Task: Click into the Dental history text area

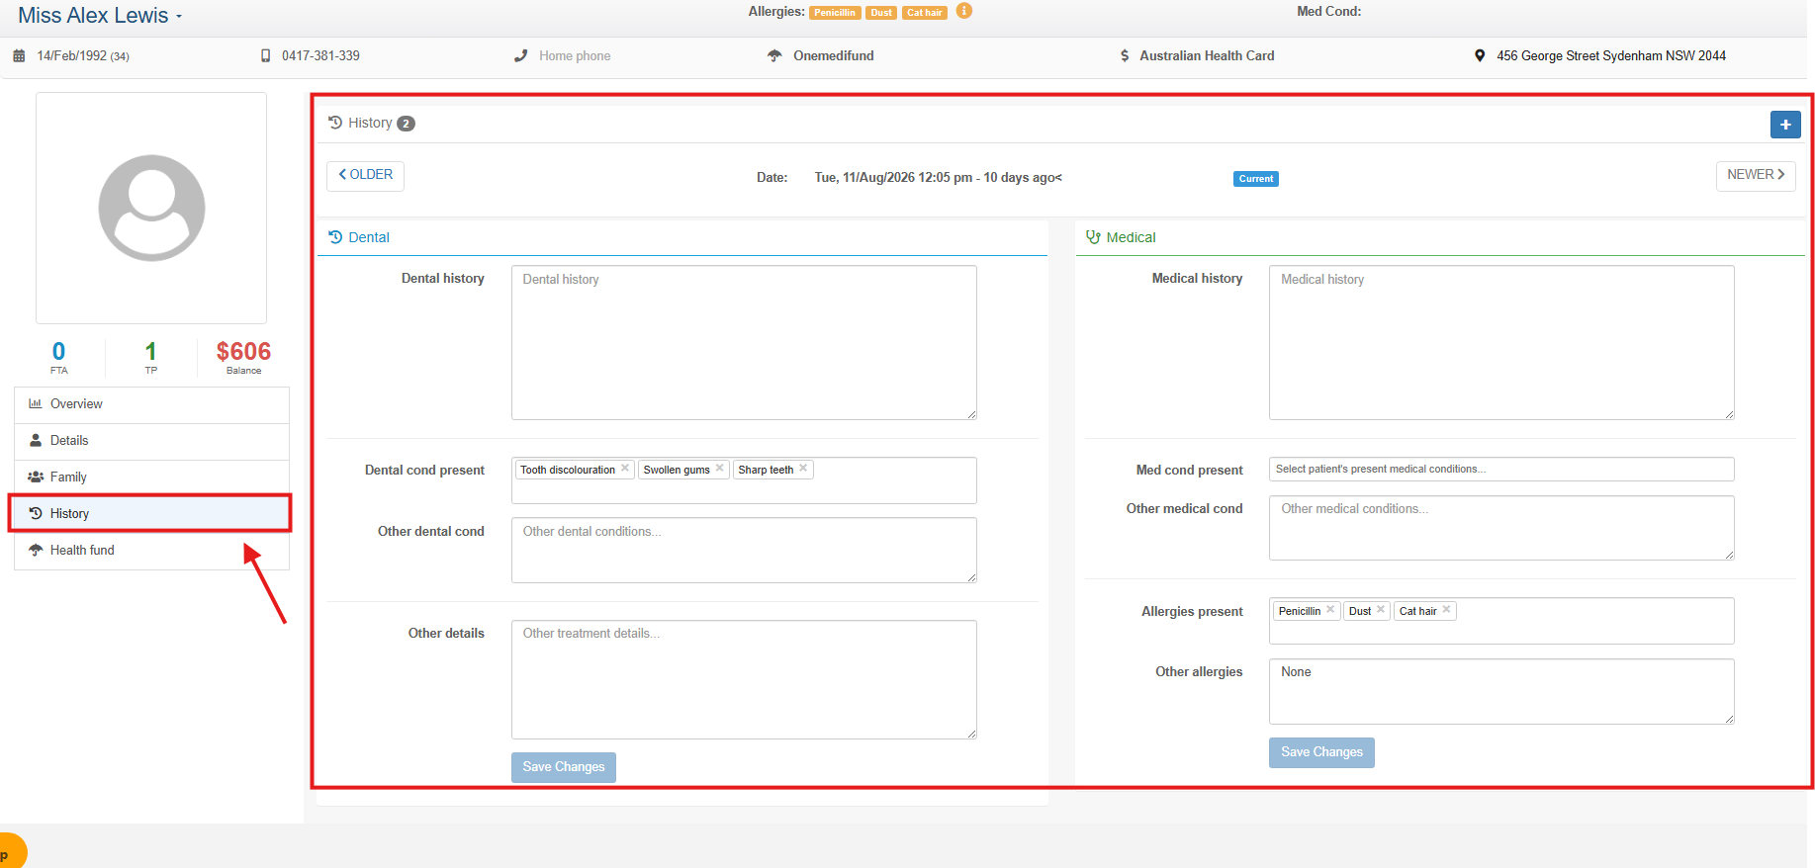Action: click(x=744, y=342)
